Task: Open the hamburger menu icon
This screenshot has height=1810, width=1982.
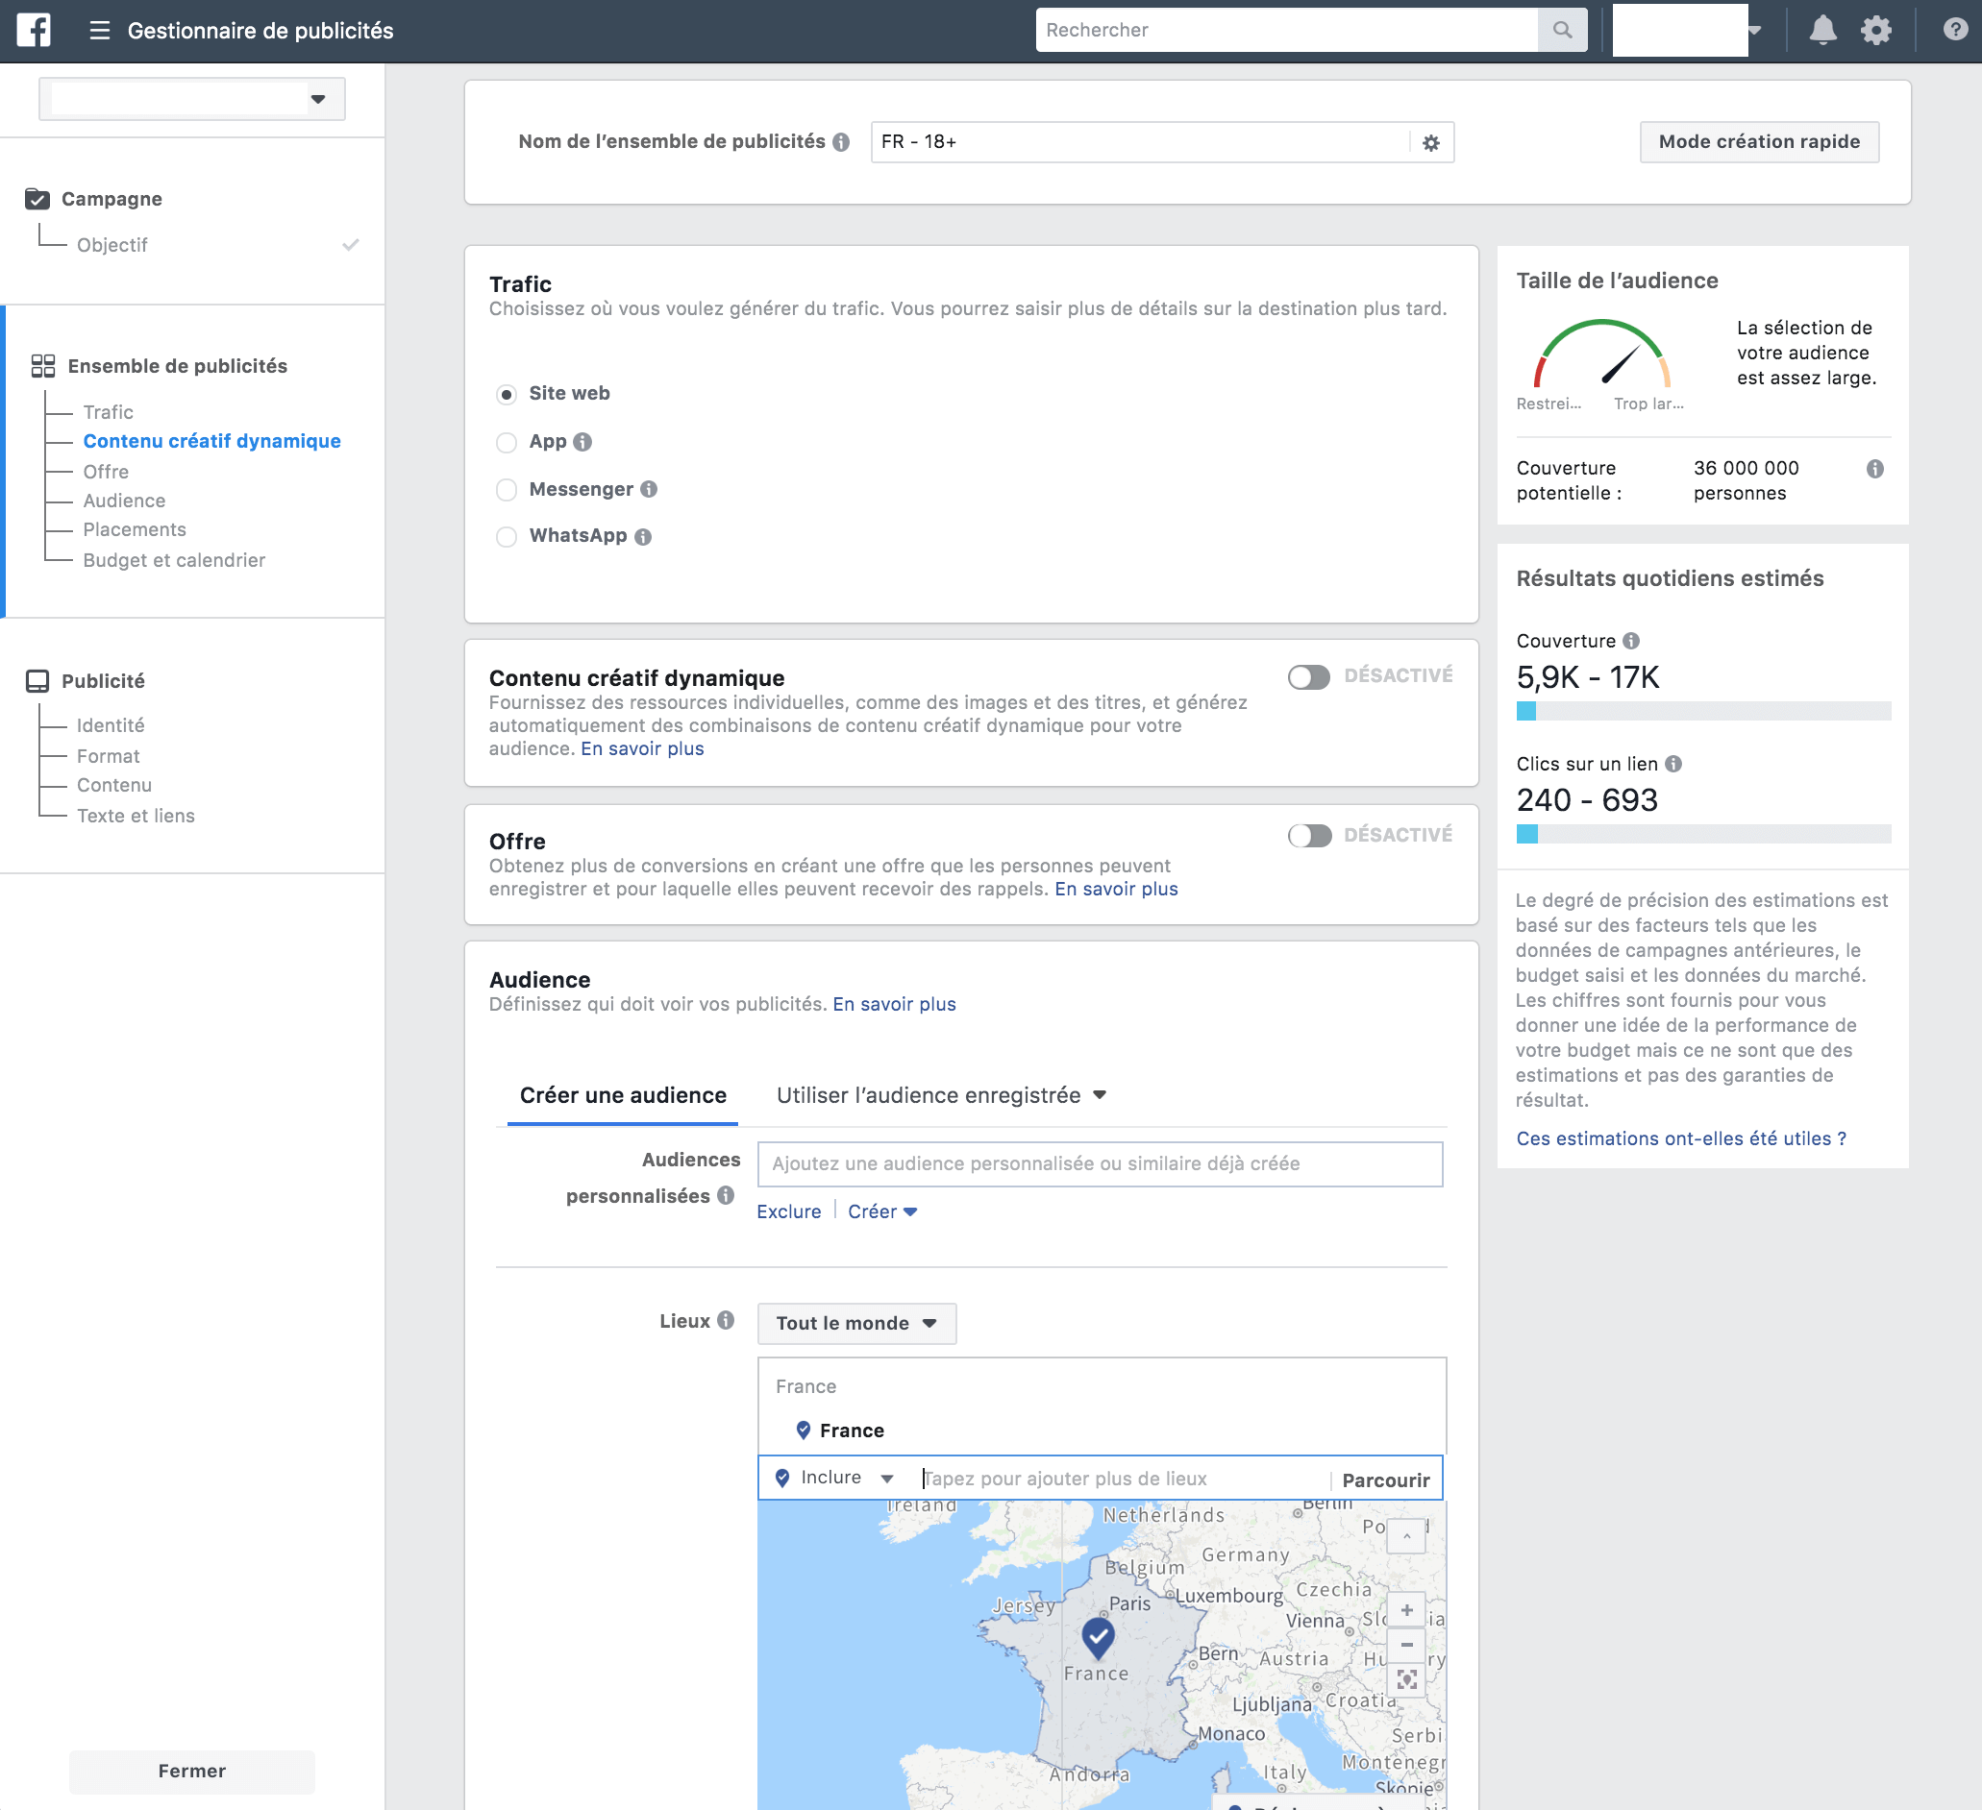Action: point(99,31)
